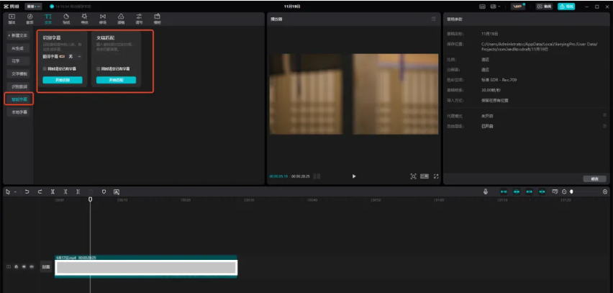This screenshot has width=613, height=293.
Task: Click the 转场 (Transitions) icon
Action: click(x=103, y=18)
